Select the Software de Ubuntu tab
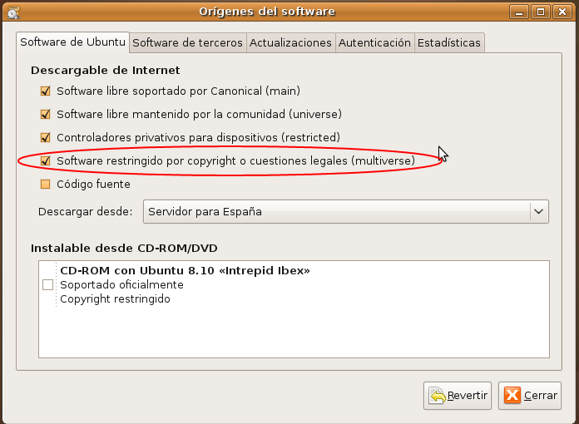This screenshot has width=579, height=424. (x=73, y=42)
